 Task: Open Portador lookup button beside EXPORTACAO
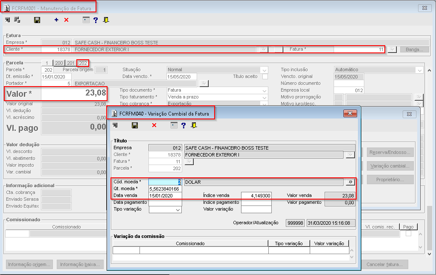pyautogui.click(x=204, y=83)
